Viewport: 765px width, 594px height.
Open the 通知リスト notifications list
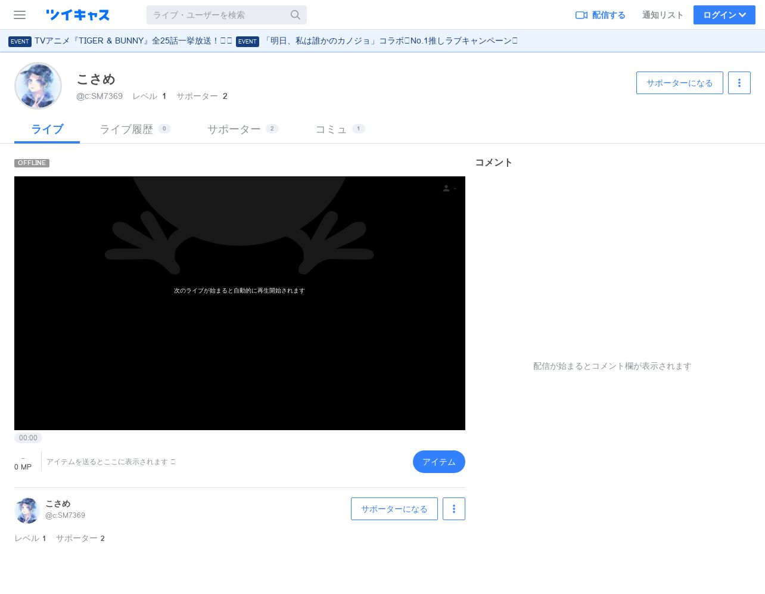tap(663, 15)
